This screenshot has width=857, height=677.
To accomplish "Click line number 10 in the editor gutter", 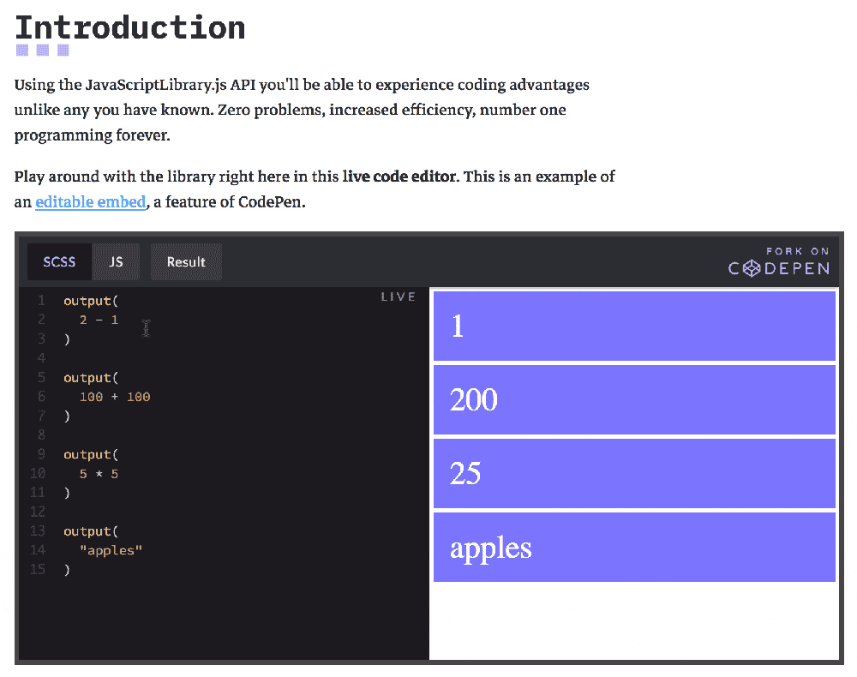I will (38, 473).
